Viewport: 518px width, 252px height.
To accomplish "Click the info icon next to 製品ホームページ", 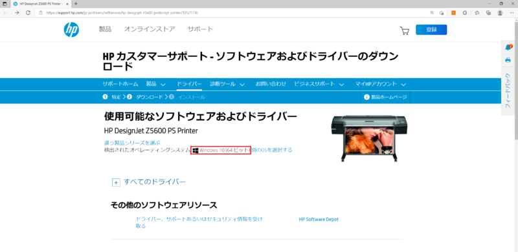I will (x=366, y=97).
